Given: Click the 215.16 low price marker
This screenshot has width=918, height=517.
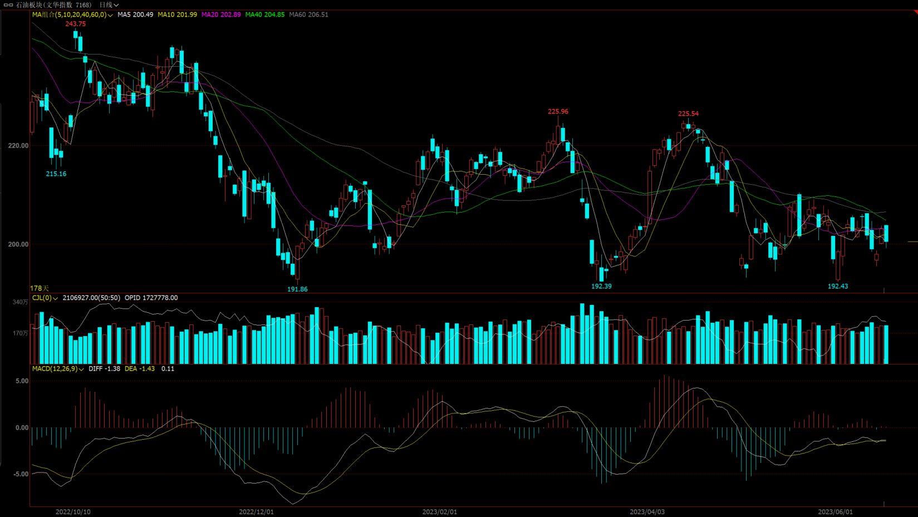Looking at the screenshot, I should pyautogui.click(x=56, y=174).
